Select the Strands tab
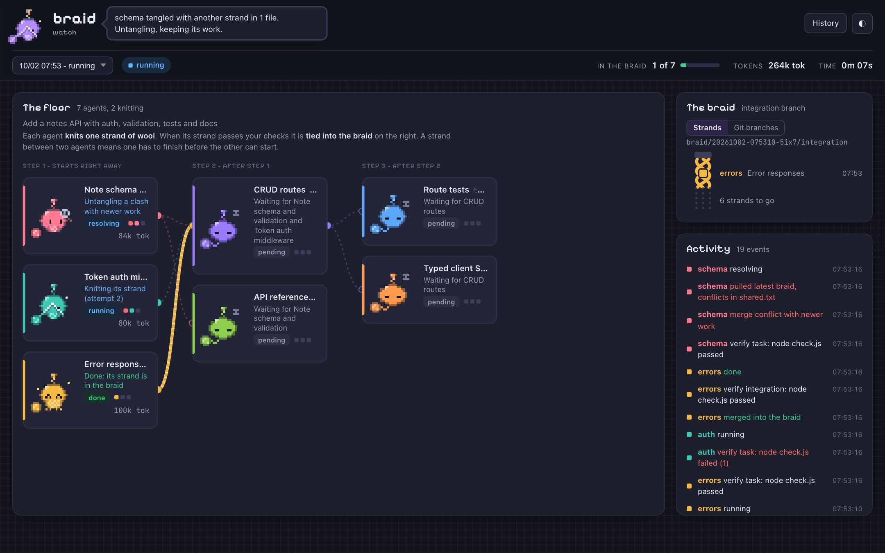Viewport: 885px width, 553px height. coord(707,128)
